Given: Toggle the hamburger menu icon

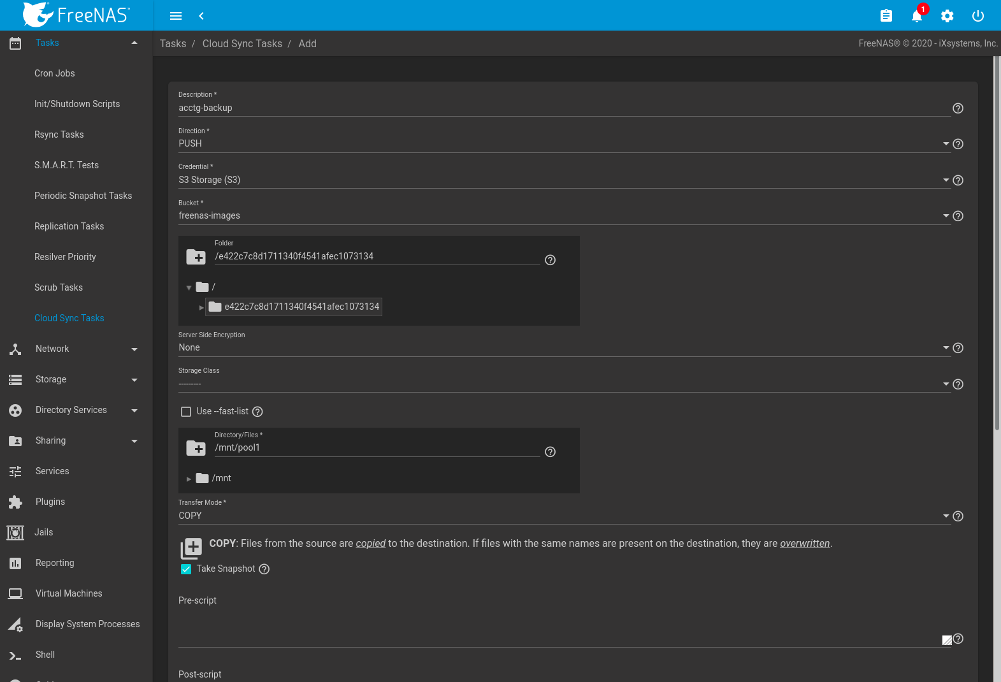Looking at the screenshot, I should [x=176, y=16].
